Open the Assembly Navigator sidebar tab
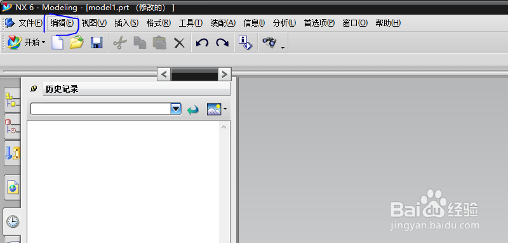508x243 pixels. coord(12,100)
